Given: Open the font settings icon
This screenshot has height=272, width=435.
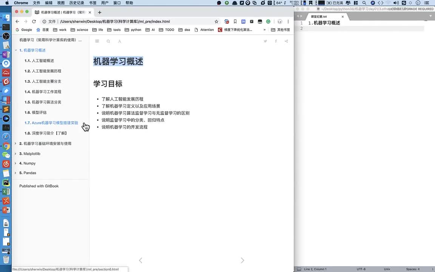Looking at the screenshot, I should tap(119, 41).
